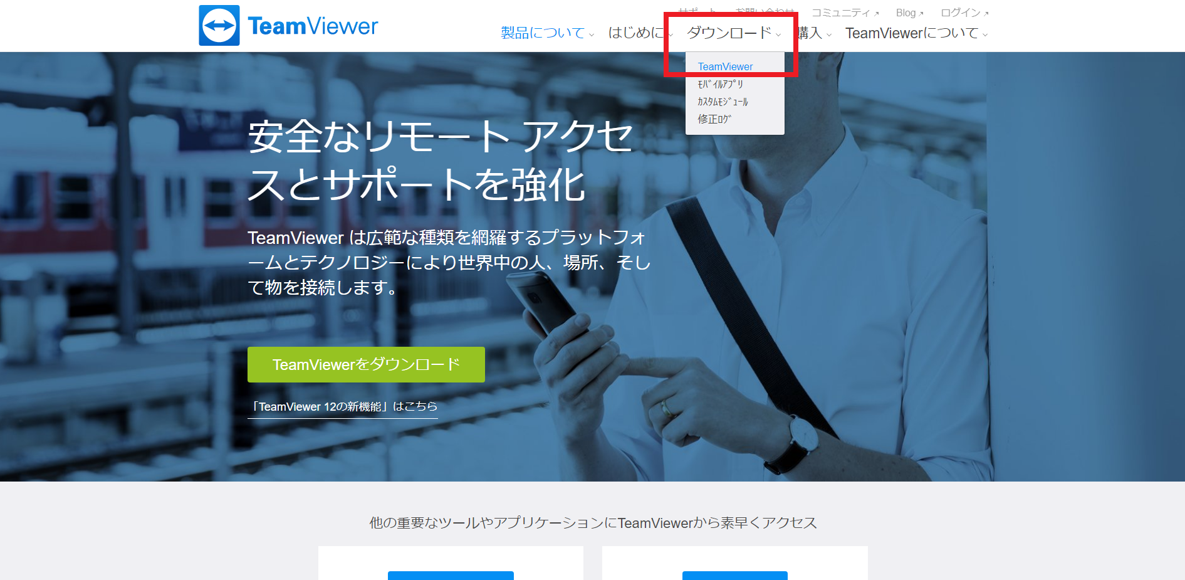Expand the ダウンロード dropdown chevron
This screenshot has height=580, width=1185.
tap(778, 35)
